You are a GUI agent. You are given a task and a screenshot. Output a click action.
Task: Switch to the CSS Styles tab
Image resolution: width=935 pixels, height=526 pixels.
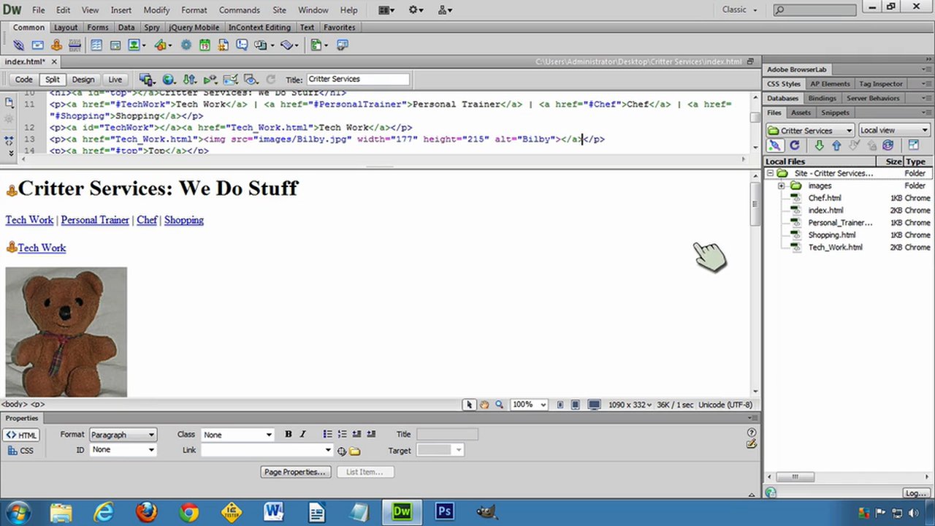(783, 83)
